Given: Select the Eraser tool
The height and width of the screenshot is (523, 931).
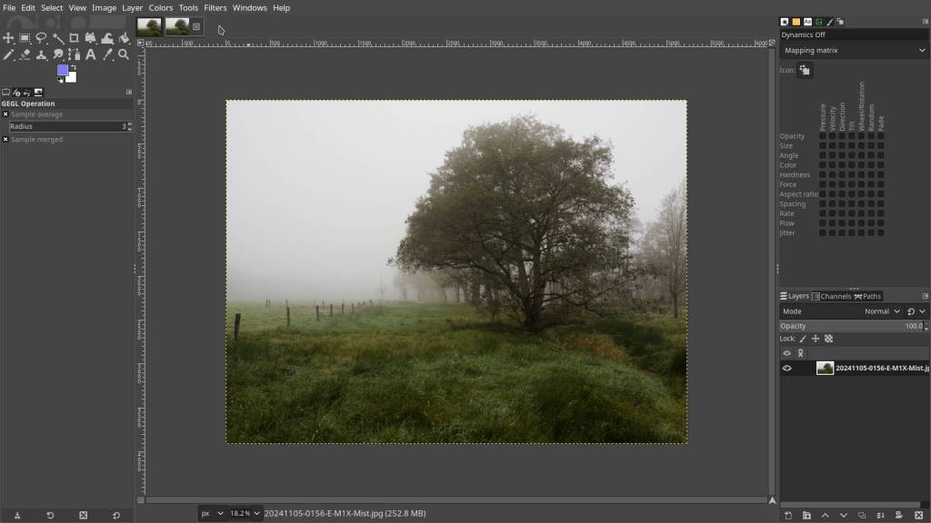Looking at the screenshot, I should 25,54.
